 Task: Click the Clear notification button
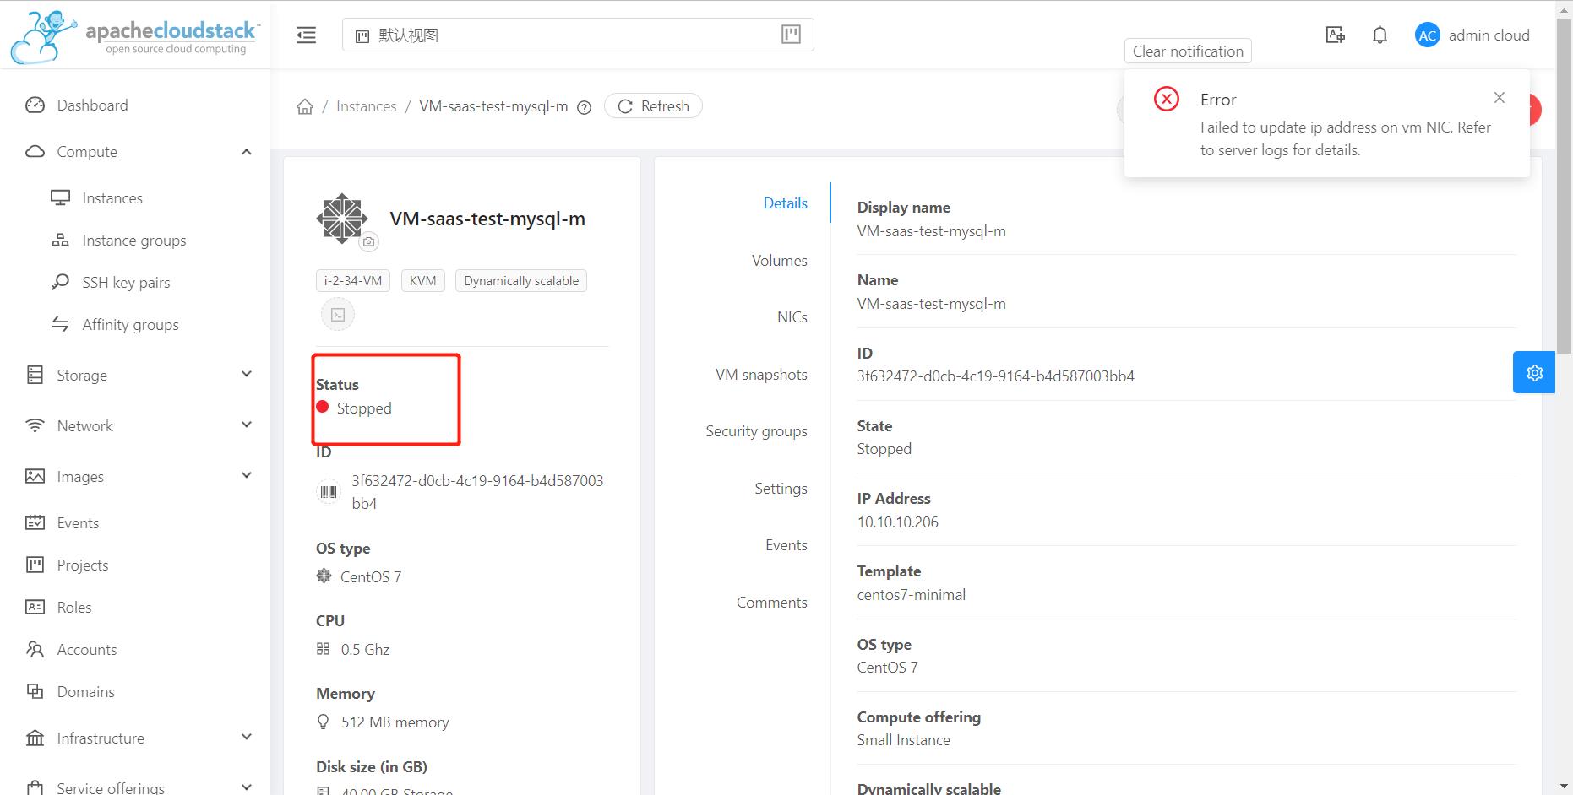[x=1187, y=51]
